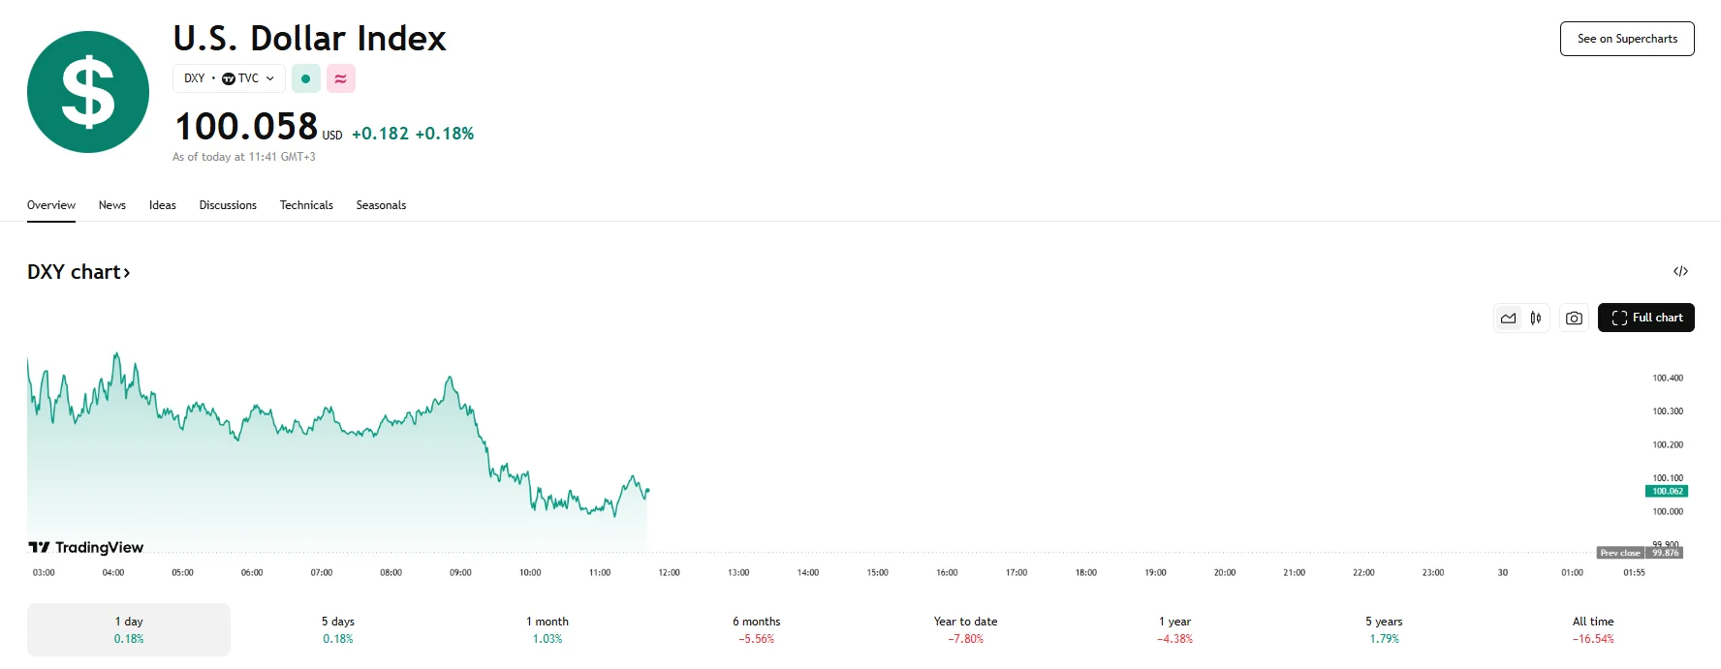Expand the DXY TVC source dropdown
The height and width of the screenshot is (669, 1721).
click(x=229, y=78)
